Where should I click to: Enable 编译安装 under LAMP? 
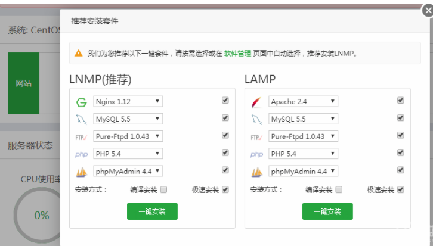tap(339, 189)
